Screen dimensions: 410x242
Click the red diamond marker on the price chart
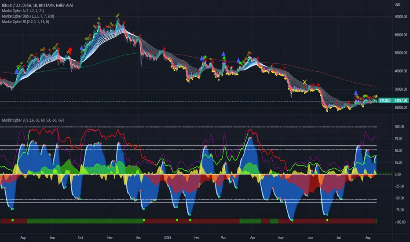pyautogui.click(x=70, y=50)
